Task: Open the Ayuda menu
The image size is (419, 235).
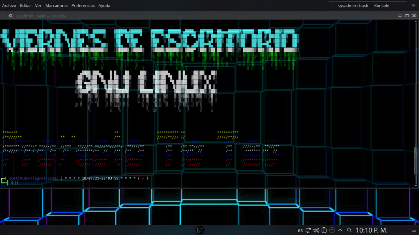Action: 104,6
